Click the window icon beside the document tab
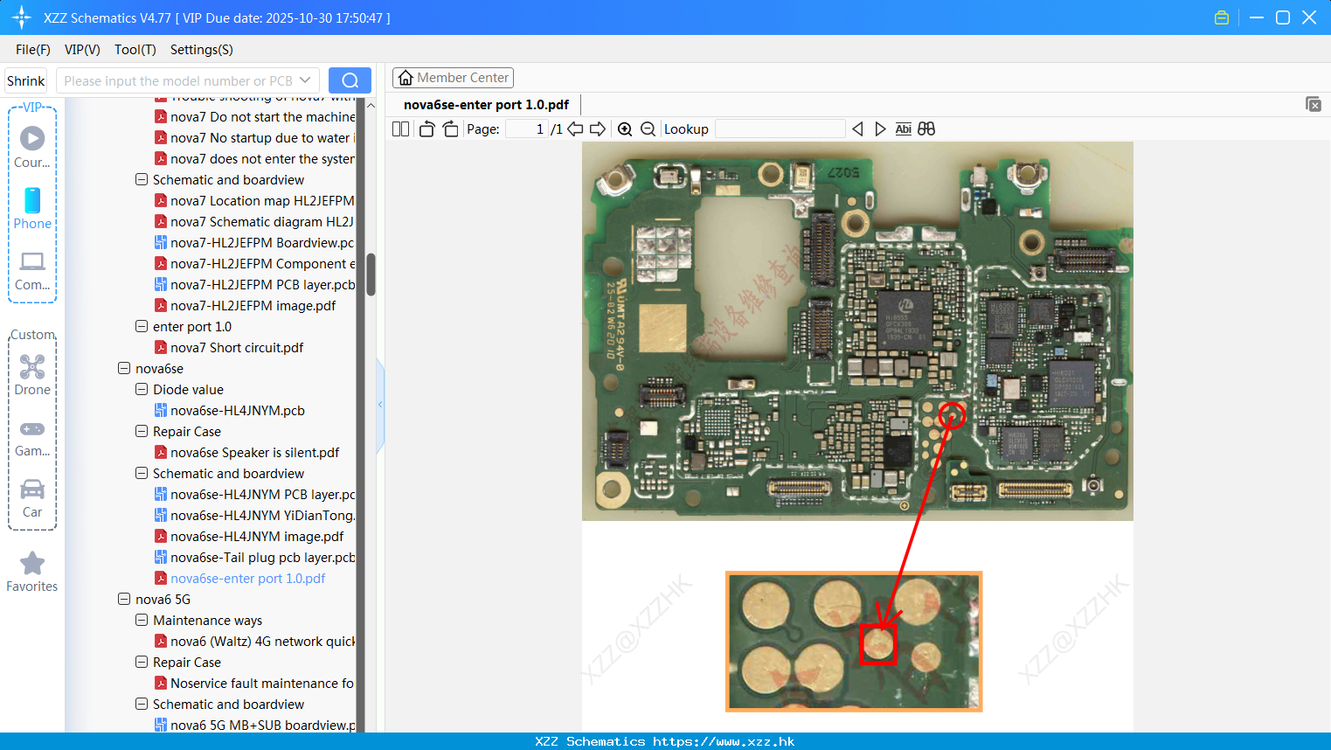The width and height of the screenshot is (1331, 750). 1313,104
